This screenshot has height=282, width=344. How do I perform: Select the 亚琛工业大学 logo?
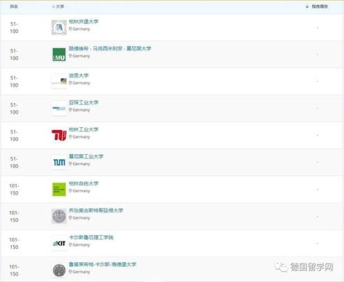(59, 108)
